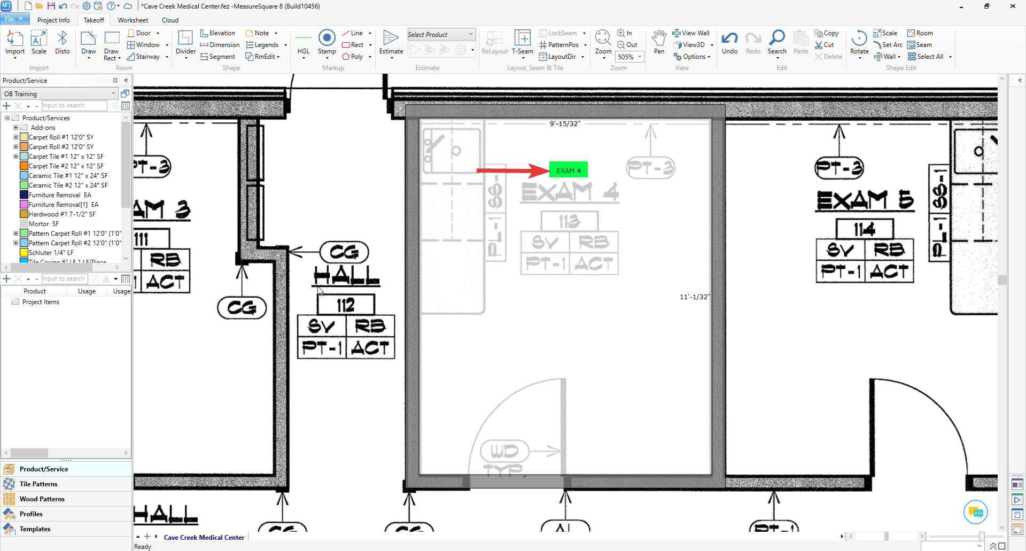Switch to the Project Info tab
Screen dimensions: 1026x551
click(x=53, y=20)
